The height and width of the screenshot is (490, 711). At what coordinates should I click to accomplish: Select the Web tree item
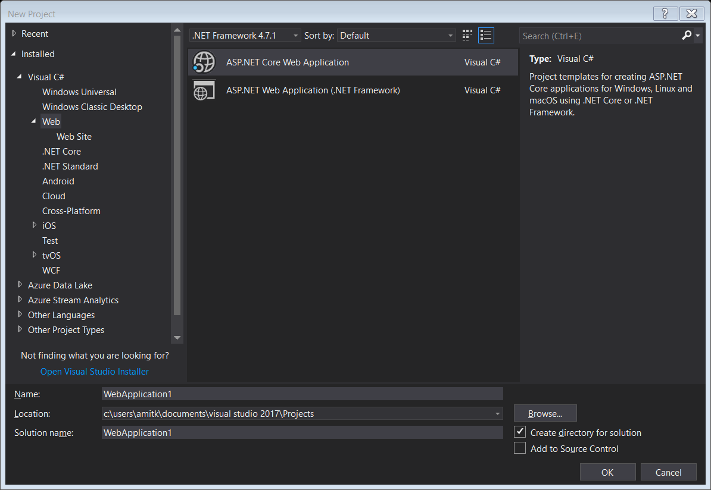[x=51, y=122]
